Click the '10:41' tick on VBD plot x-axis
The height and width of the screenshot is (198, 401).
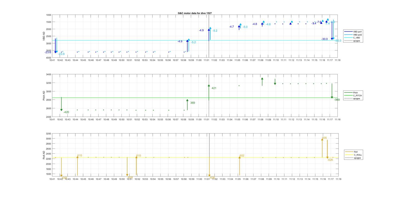[x=52, y=60]
